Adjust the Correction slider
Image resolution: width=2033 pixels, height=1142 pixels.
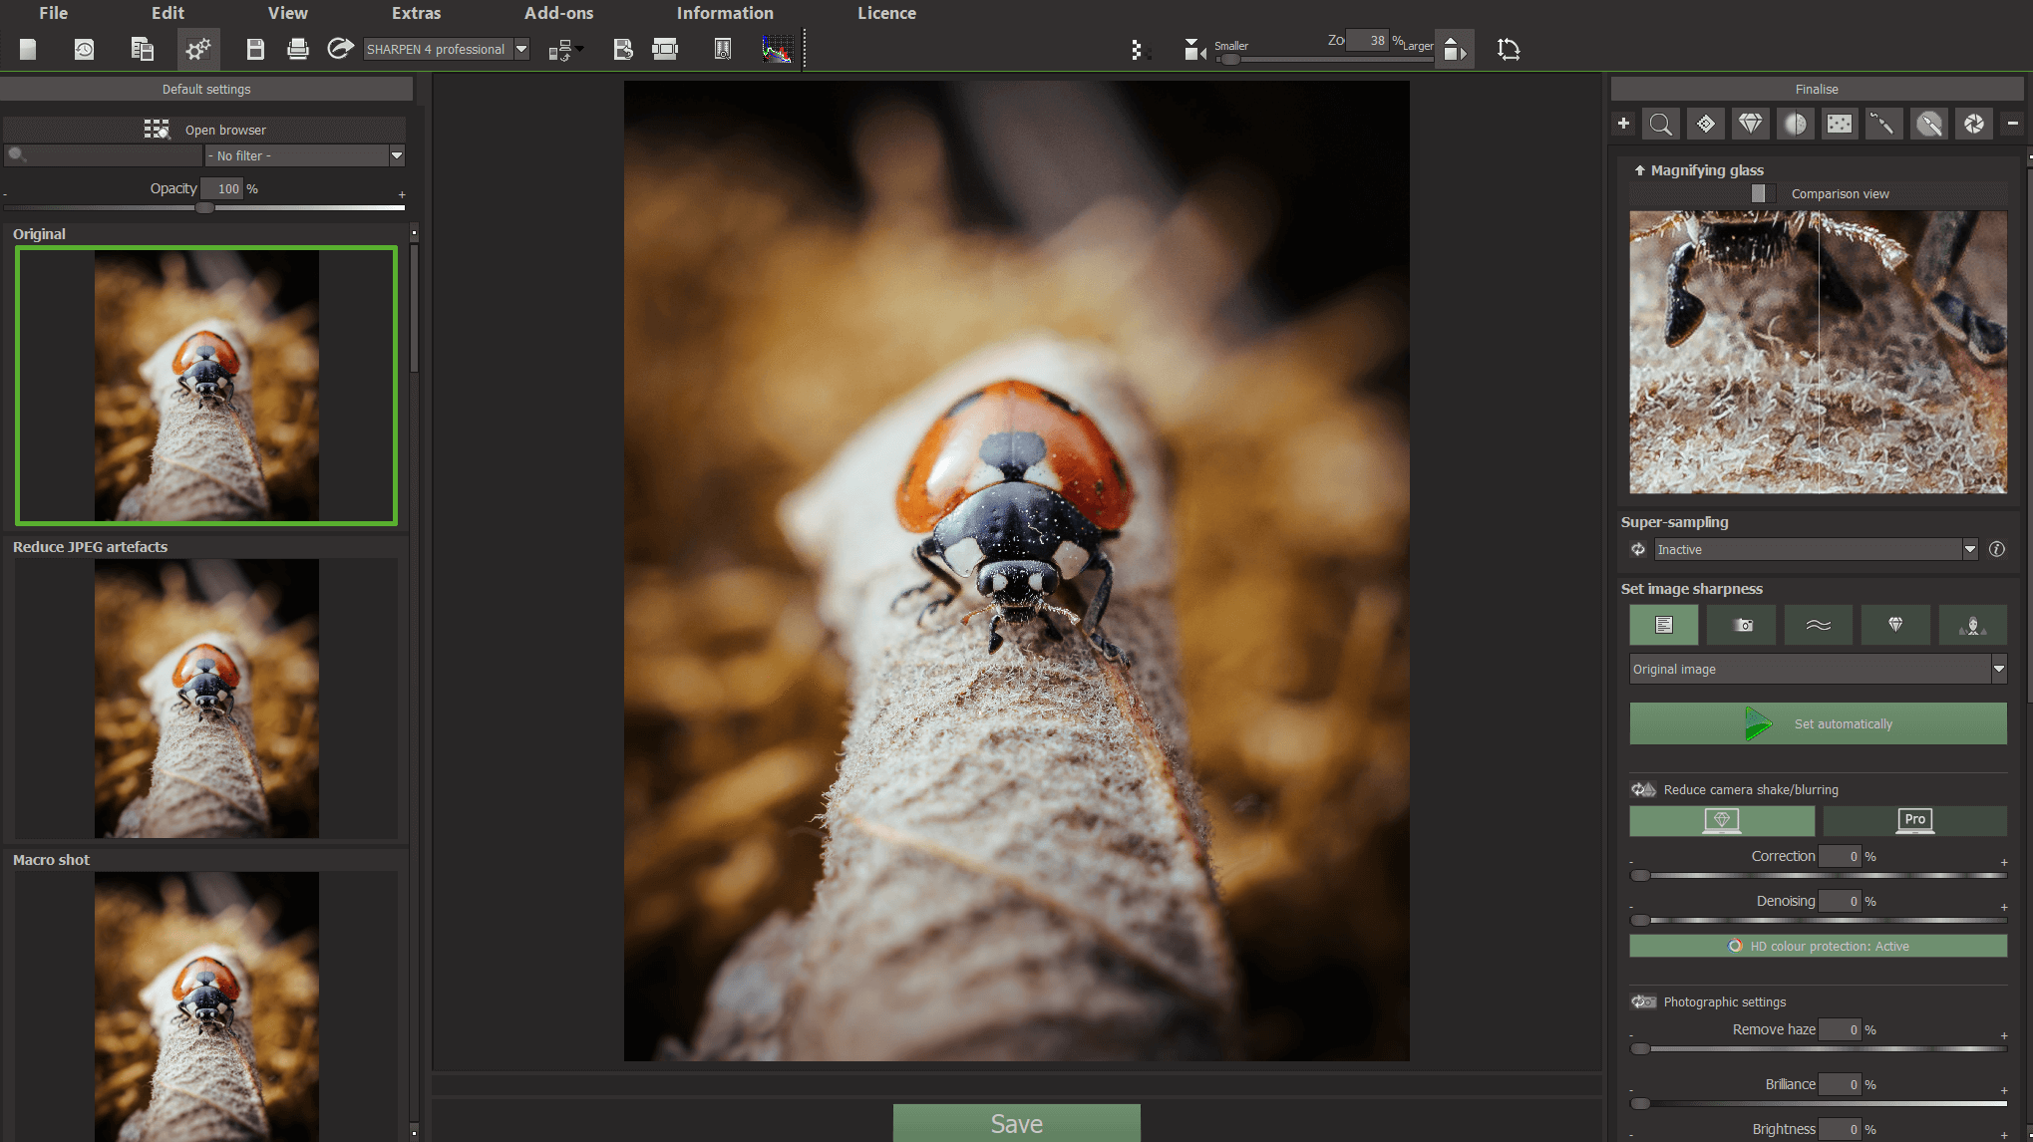pos(1818,875)
